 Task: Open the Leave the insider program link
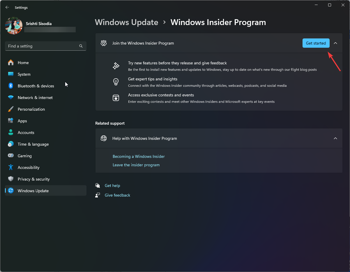pyautogui.click(x=136, y=165)
